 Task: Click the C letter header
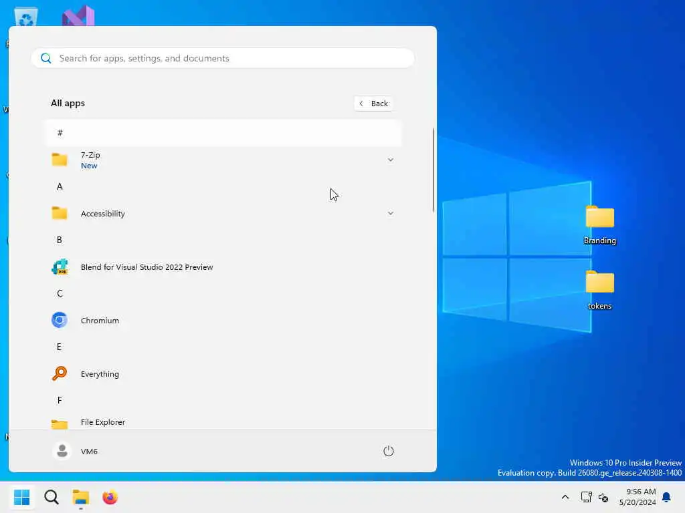60,294
